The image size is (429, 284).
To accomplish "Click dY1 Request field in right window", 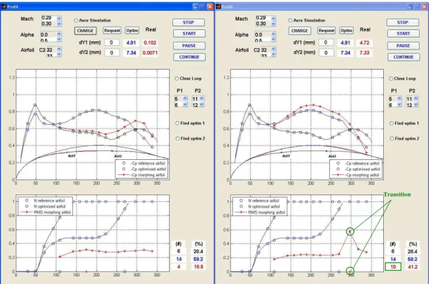I will (x=326, y=43).
